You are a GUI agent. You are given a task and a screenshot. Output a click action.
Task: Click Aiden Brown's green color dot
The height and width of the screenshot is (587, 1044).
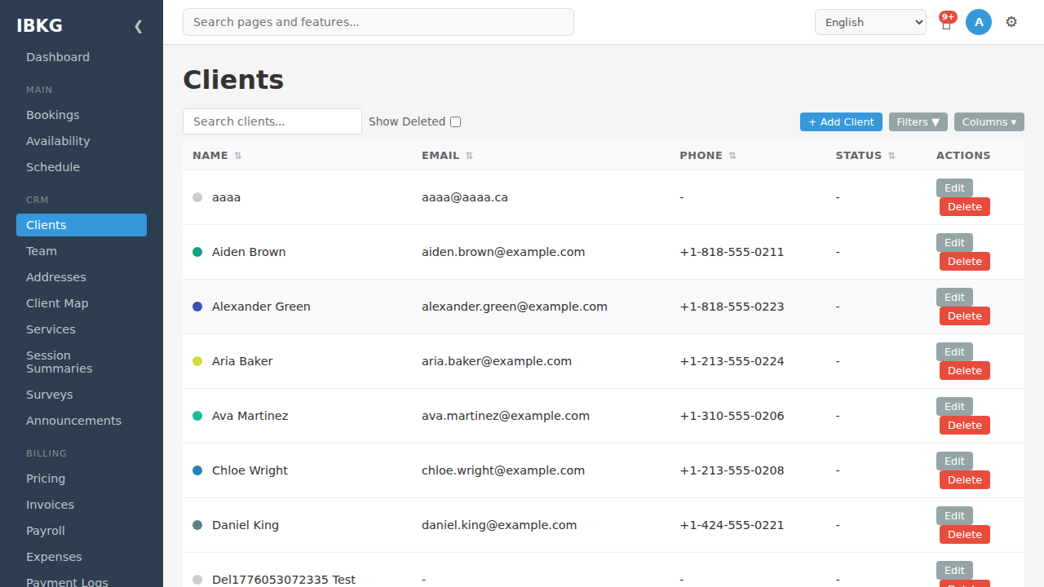click(197, 252)
